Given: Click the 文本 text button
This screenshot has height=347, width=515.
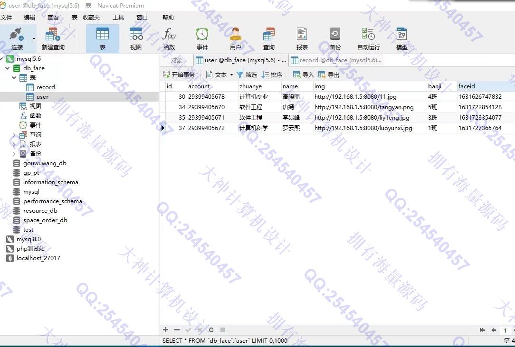Looking at the screenshot, I should coord(216,75).
